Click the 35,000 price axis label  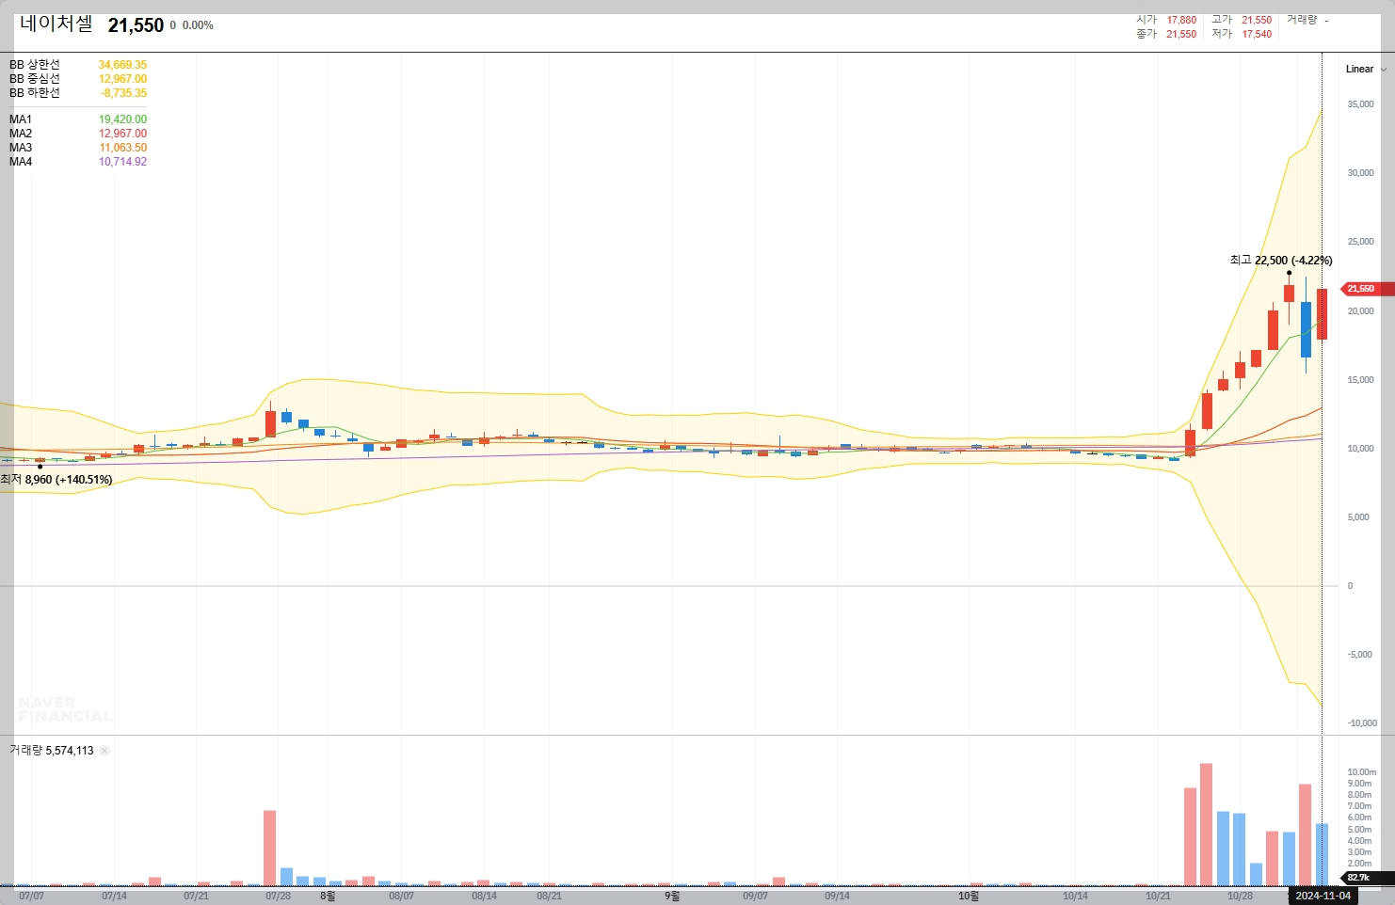pos(1360,104)
